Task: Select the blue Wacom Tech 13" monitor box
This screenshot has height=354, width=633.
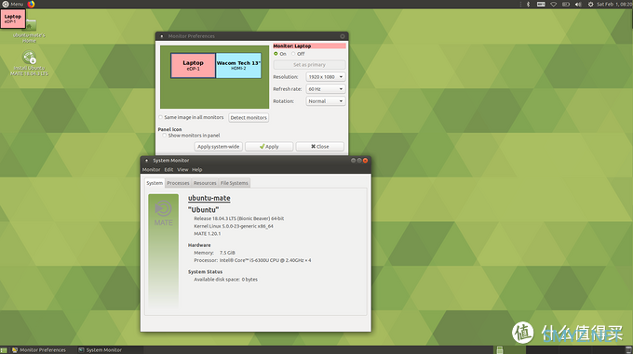Action: click(238, 66)
